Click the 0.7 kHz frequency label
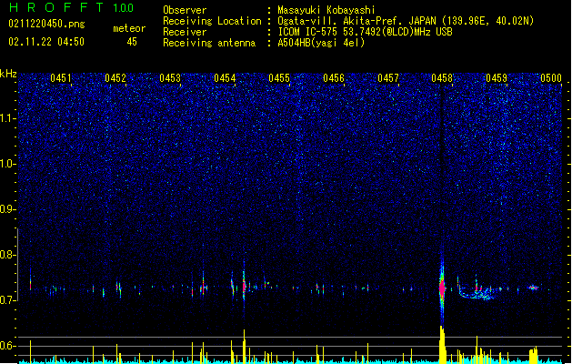 pyautogui.click(x=8, y=300)
